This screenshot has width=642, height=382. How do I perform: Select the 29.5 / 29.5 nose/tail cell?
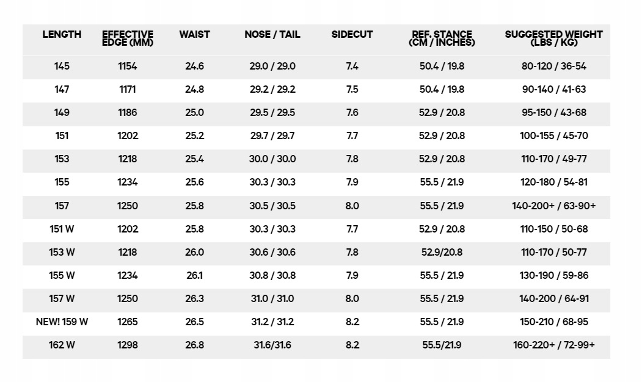pos(272,113)
